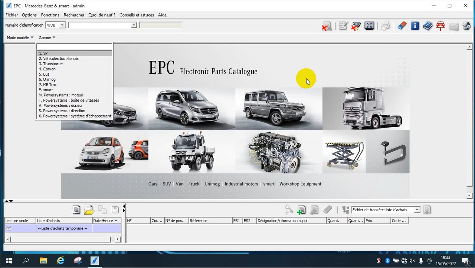The height and width of the screenshot is (268, 475).
Task: Click the red car on lift icon
Action: point(440,26)
